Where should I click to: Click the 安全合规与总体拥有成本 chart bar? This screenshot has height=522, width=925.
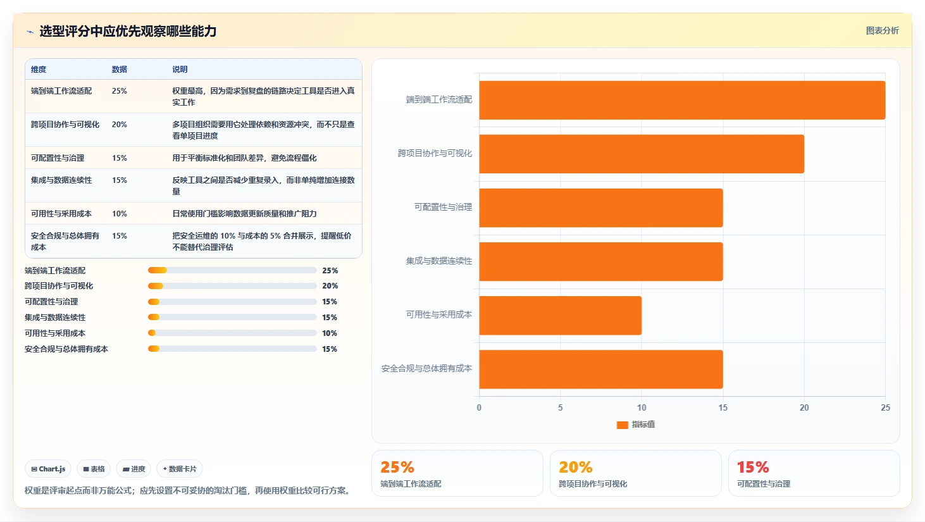(601, 369)
